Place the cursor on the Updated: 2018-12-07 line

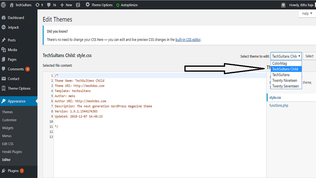pyautogui.click(x=79, y=117)
